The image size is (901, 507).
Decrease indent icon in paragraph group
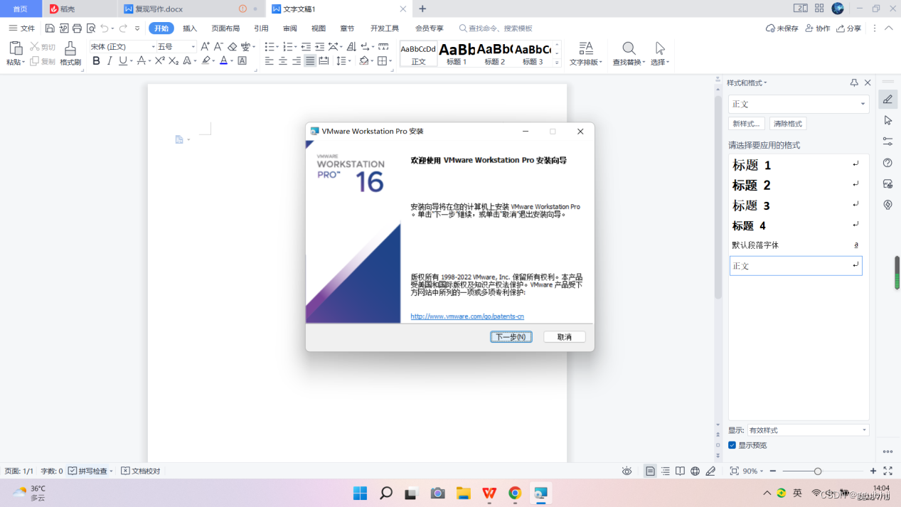pos(306,46)
